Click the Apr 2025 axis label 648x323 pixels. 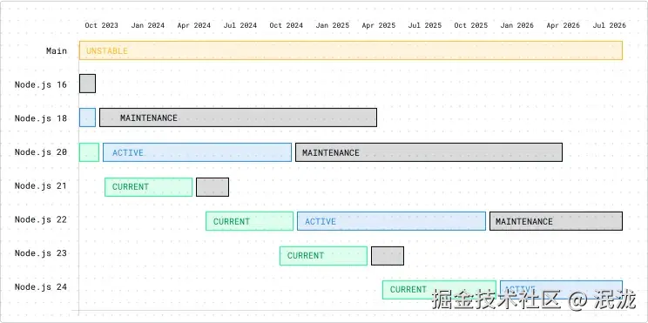(379, 25)
